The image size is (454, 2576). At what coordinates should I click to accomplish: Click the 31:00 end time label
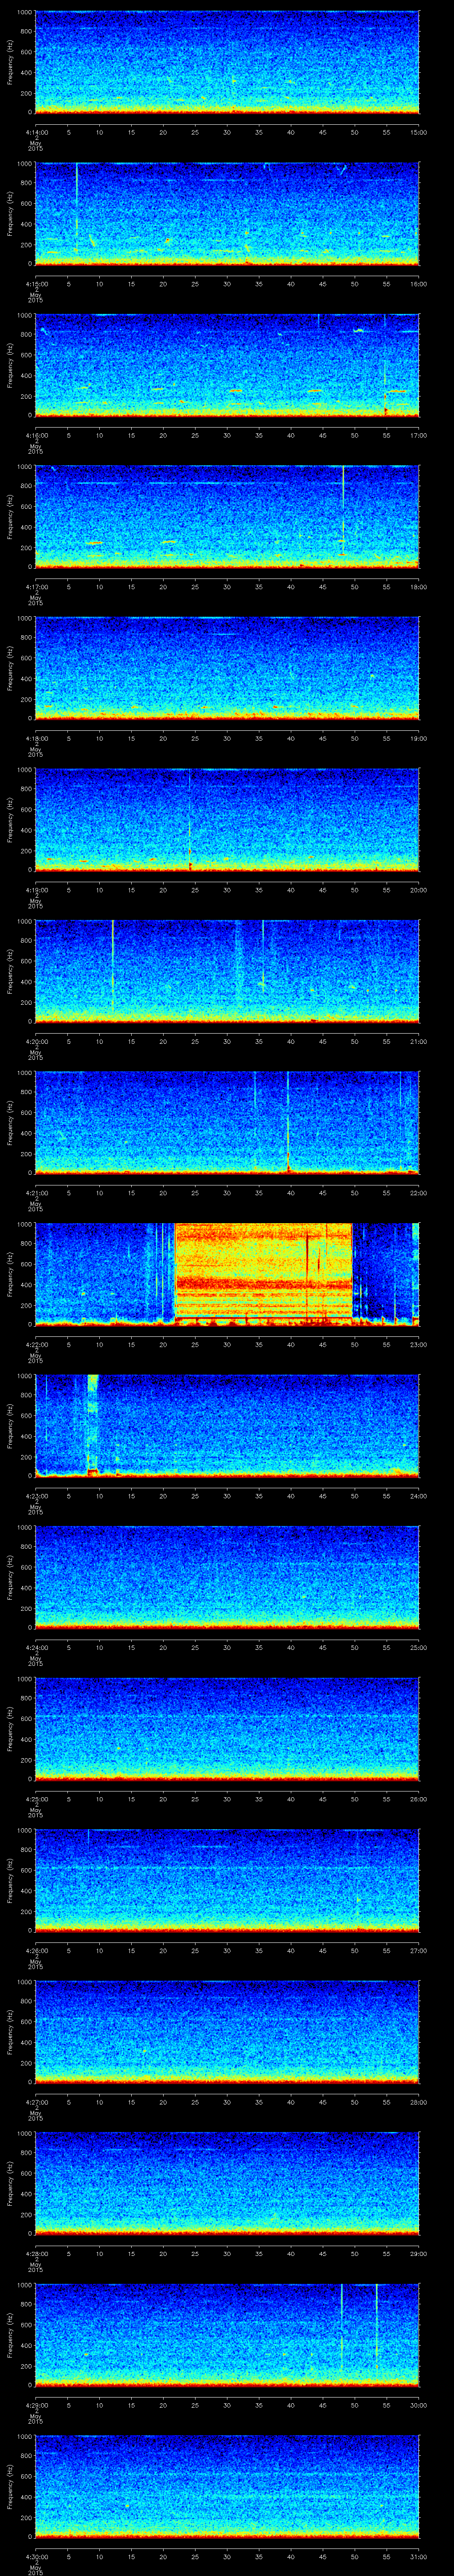418,2557
